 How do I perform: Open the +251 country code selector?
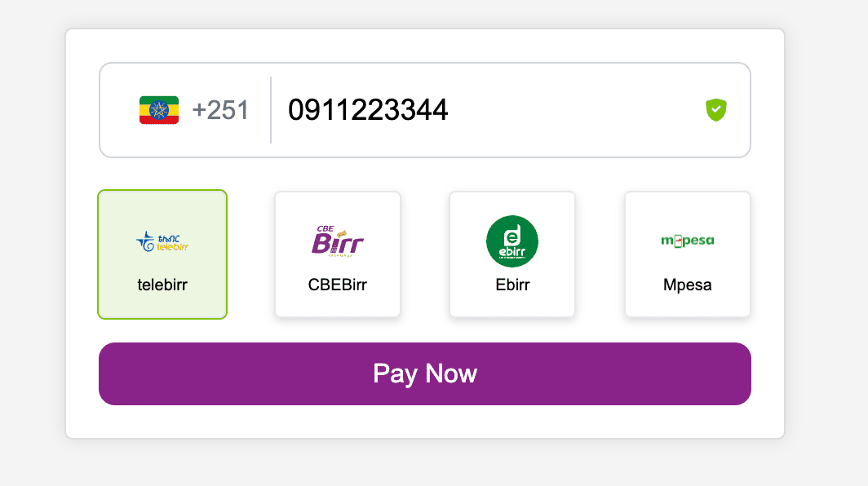click(x=194, y=110)
